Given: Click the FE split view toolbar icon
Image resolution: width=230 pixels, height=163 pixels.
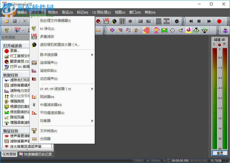Looking at the screenshot, I should coord(159,21).
